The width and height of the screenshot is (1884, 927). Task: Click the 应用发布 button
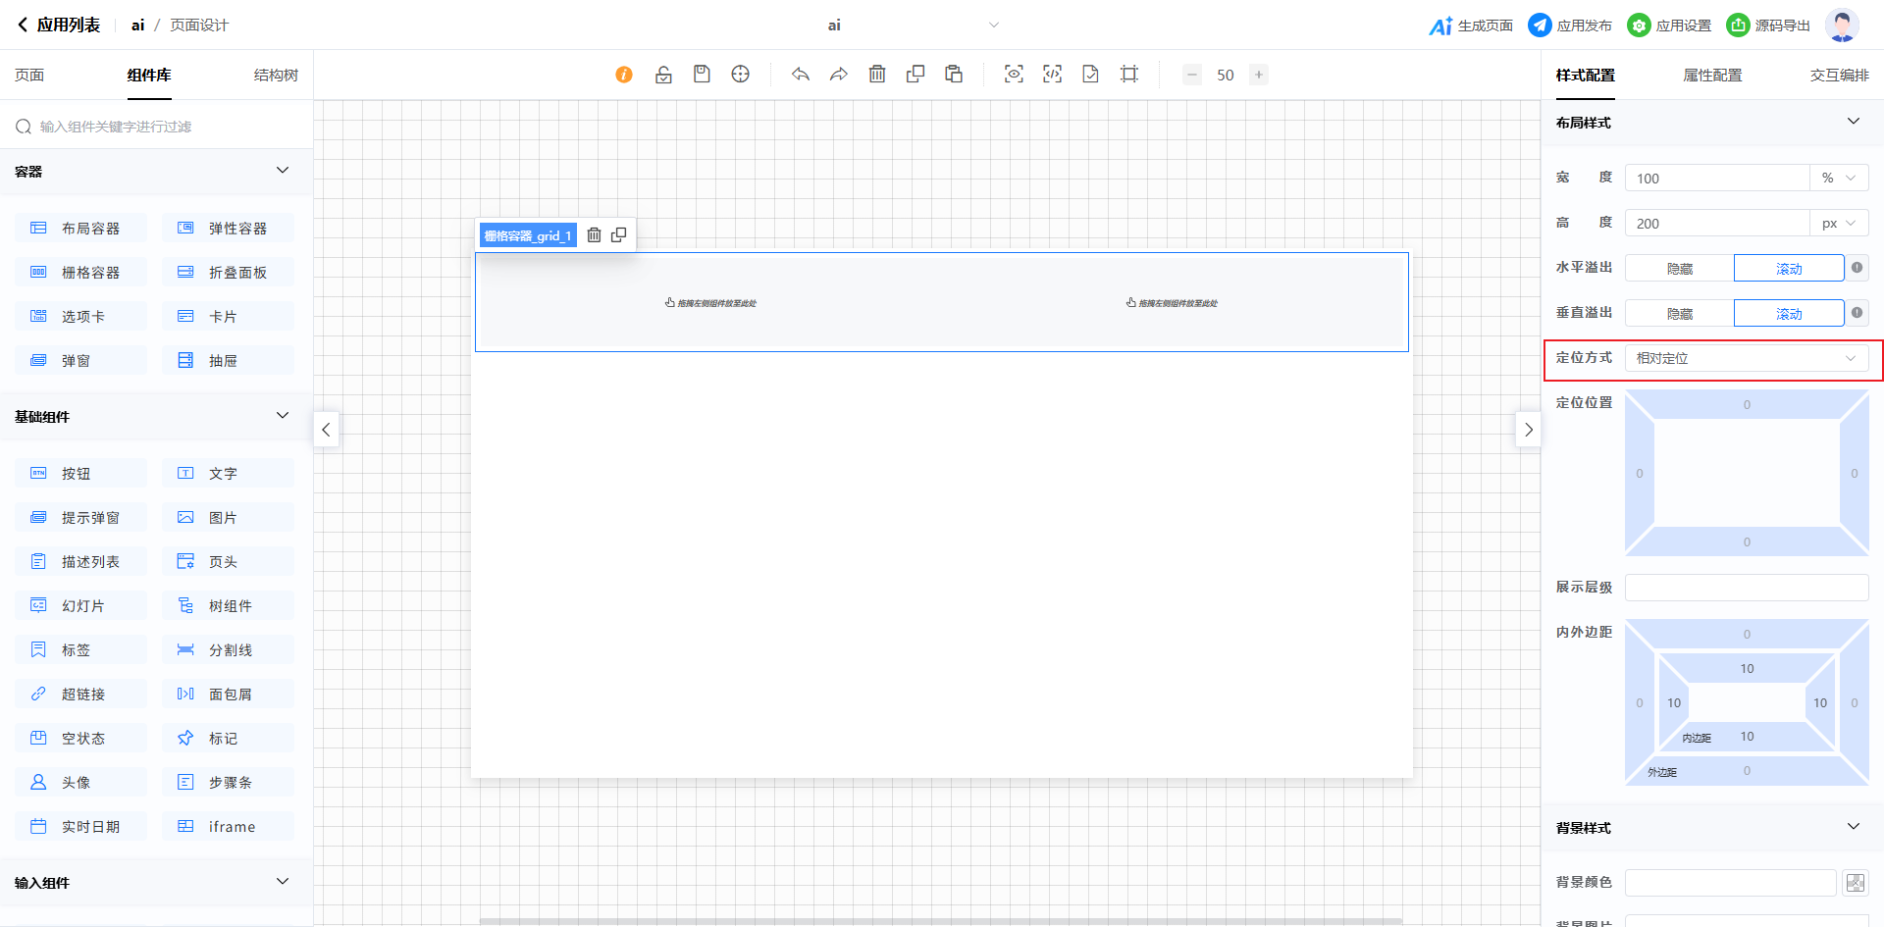[x=1570, y=26]
